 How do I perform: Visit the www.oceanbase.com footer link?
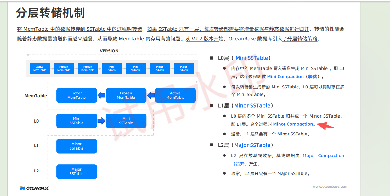(x=330, y=186)
